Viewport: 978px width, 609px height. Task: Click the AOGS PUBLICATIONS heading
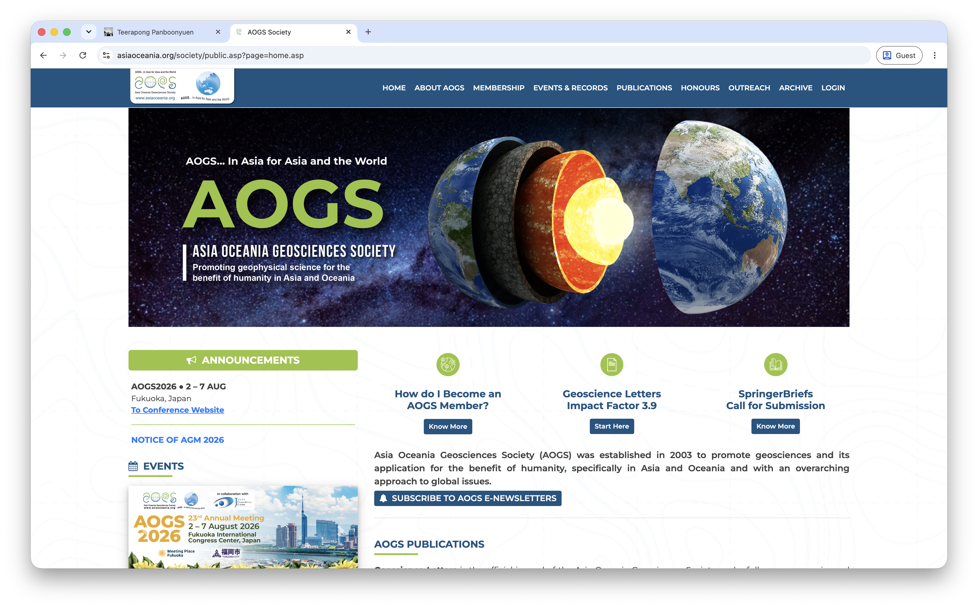pos(429,544)
